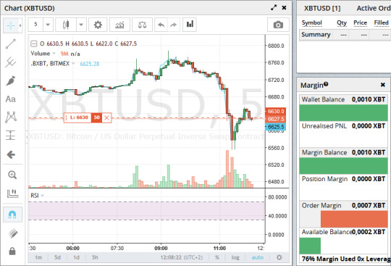
Task: Click the Summary row
Action: click(x=345, y=35)
